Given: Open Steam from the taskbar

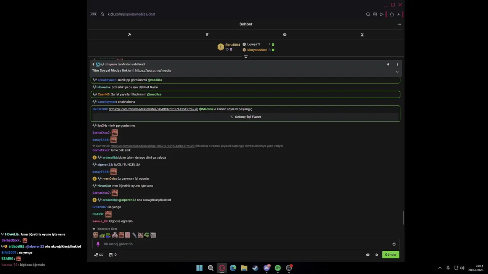Looking at the screenshot, I should (x=255, y=268).
